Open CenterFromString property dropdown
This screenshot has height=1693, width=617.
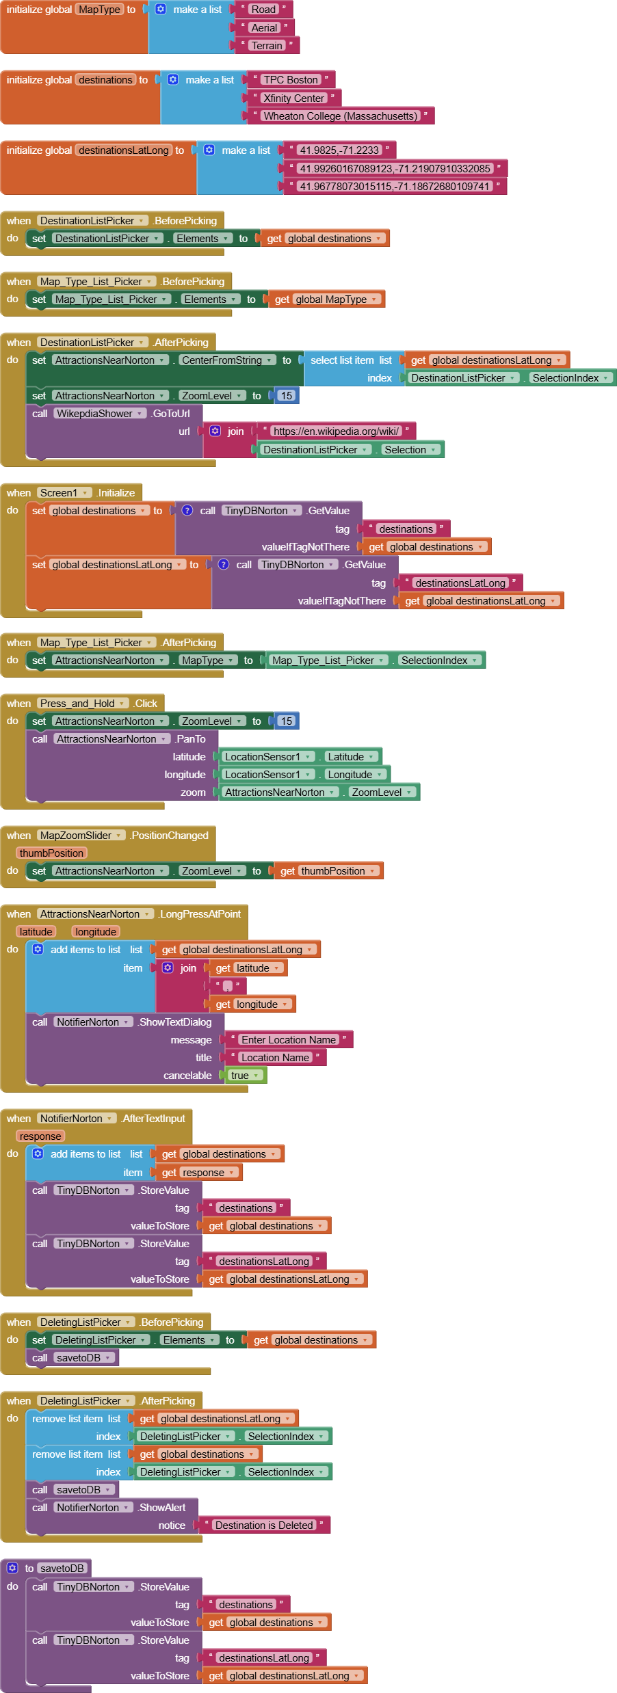tap(270, 360)
